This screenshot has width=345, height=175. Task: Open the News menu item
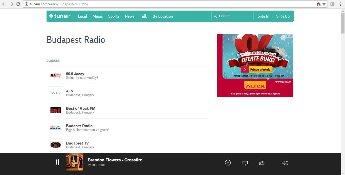tap(130, 16)
